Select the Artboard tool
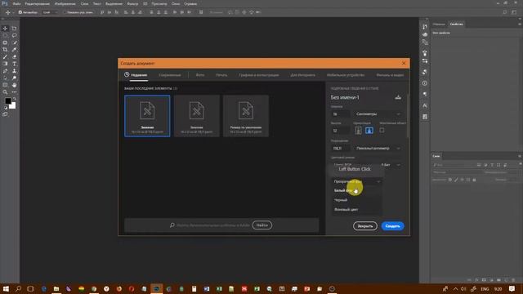This screenshot has height=294, width=523. (15, 29)
